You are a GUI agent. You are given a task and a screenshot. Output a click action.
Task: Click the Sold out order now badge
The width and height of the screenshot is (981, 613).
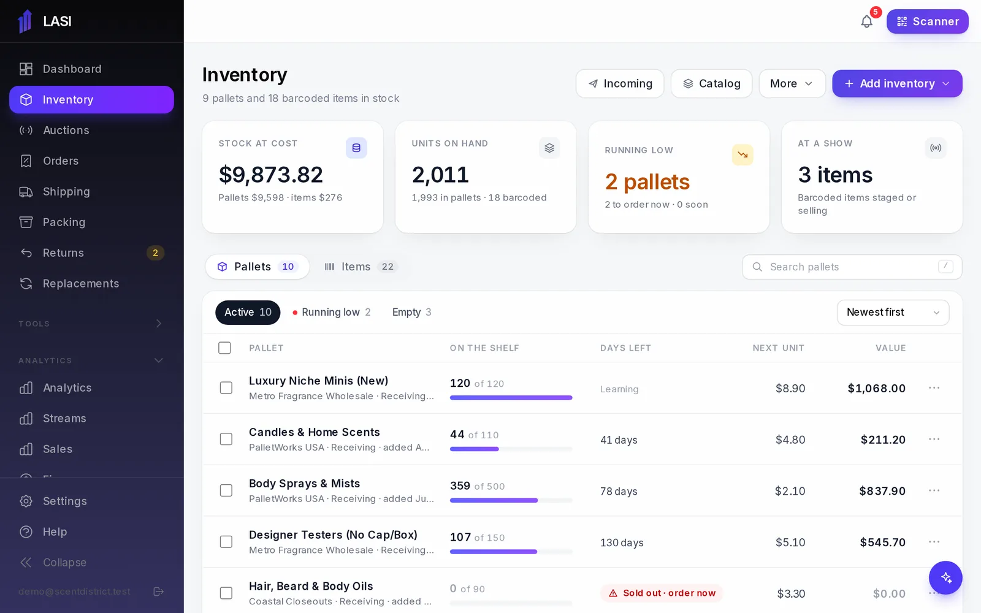[x=662, y=593]
